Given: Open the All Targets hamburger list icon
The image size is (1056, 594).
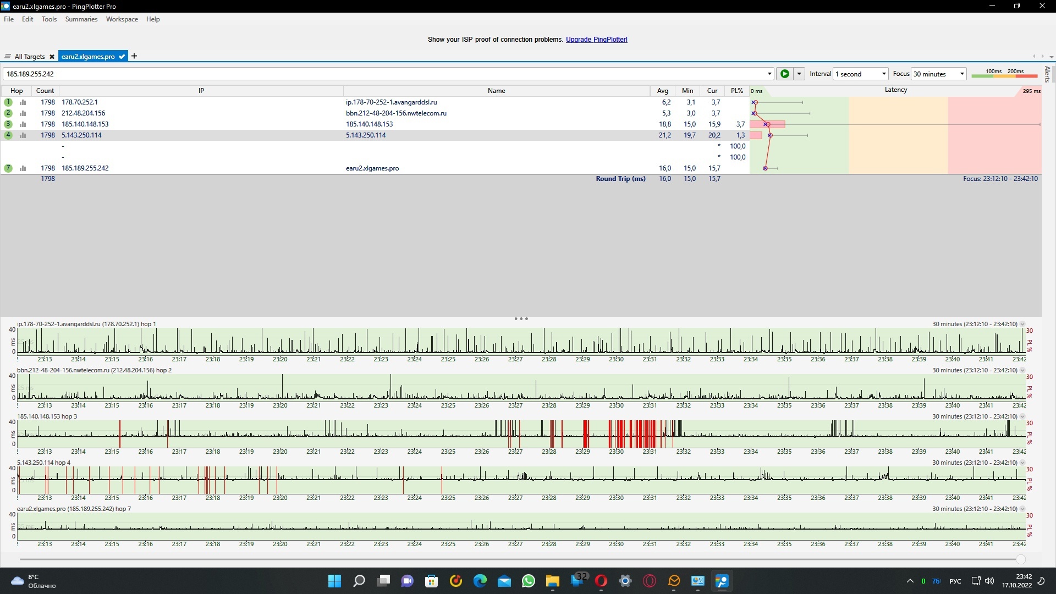Looking at the screenshot, I should pyautogui.click(x=8, y=57).
